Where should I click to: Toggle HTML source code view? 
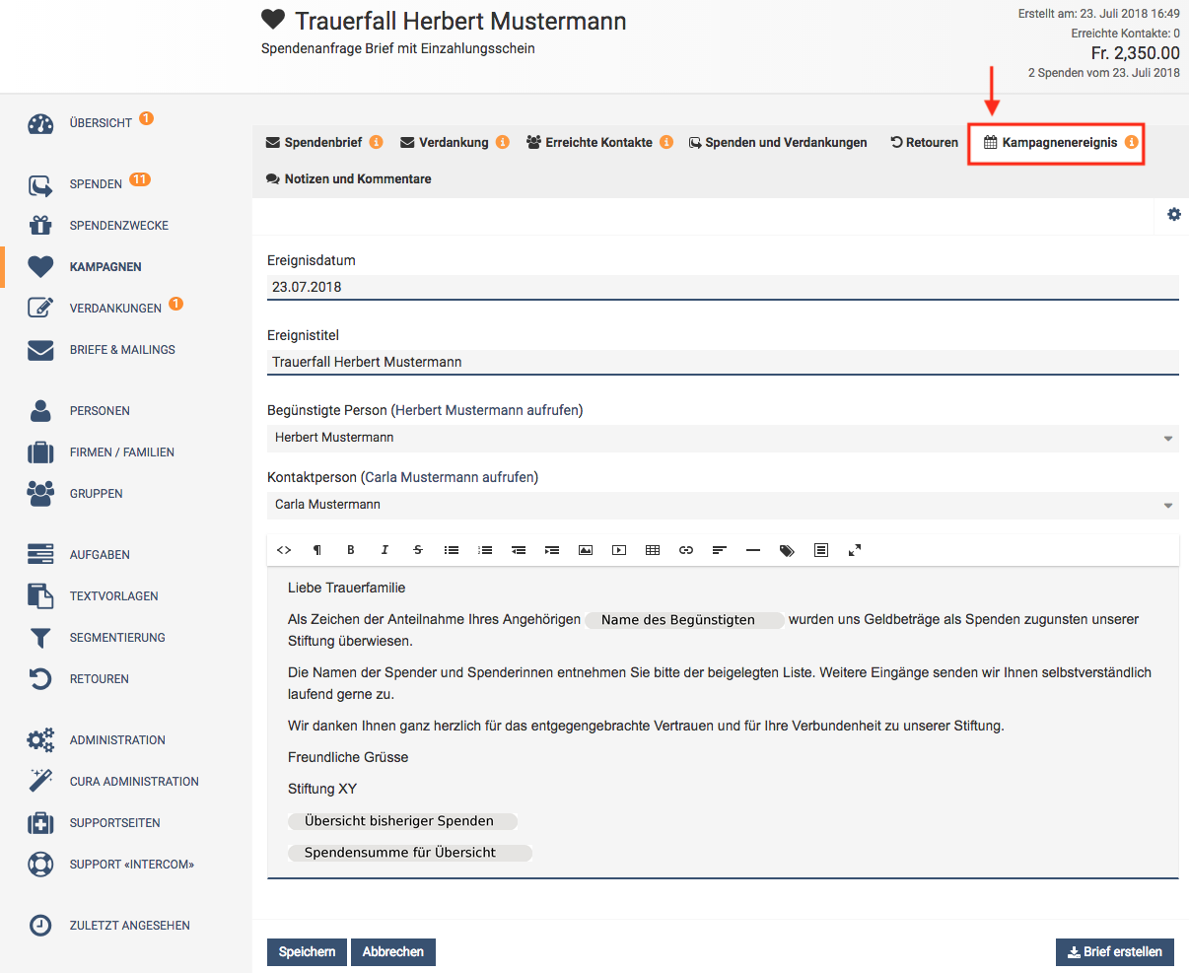coord(284,550)
